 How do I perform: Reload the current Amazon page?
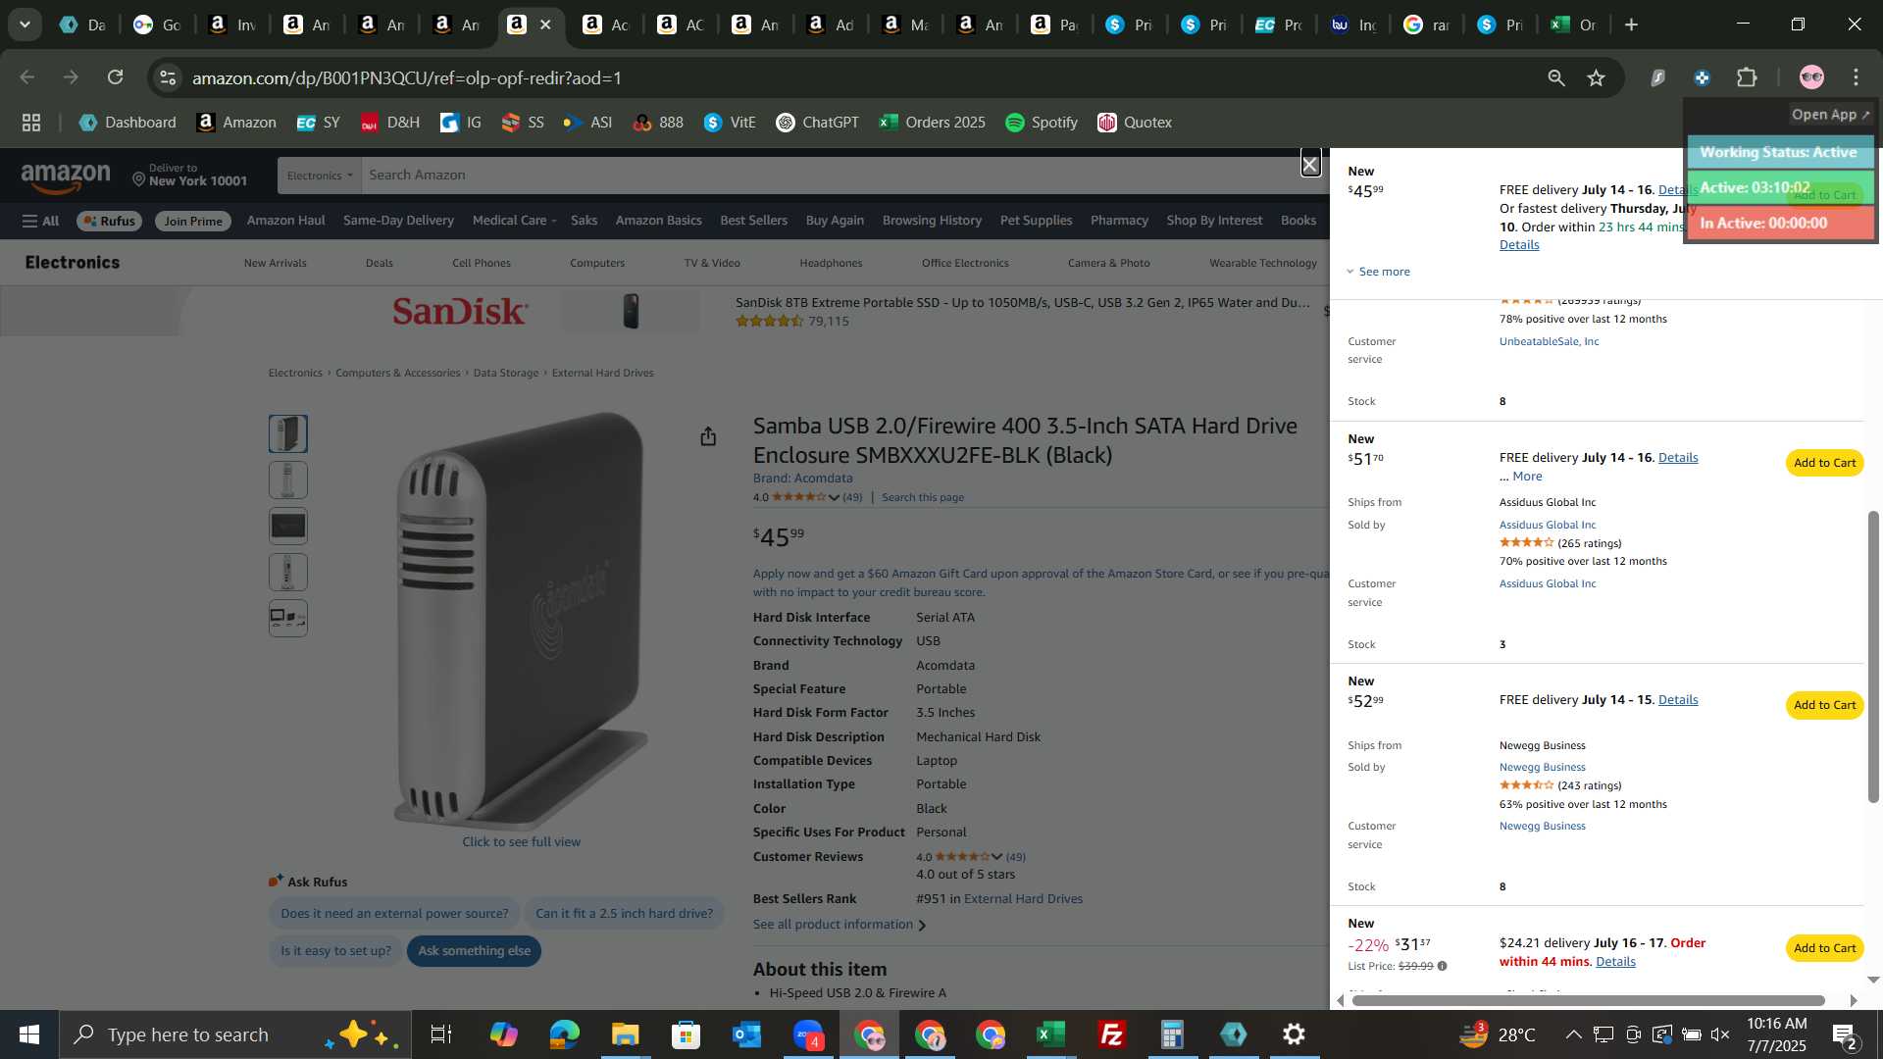[116, 77]
